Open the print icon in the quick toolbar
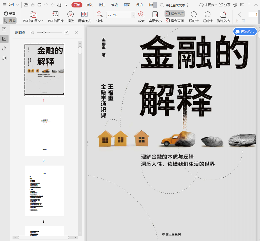Viewport: 260px width, 241px height. [x=39, y=5]
